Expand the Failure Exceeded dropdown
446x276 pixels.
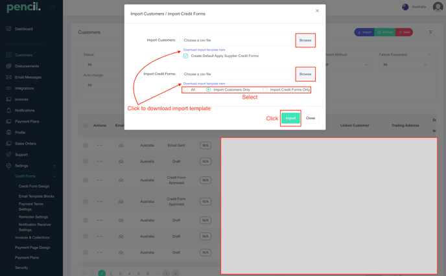click(x=405, y=64)
